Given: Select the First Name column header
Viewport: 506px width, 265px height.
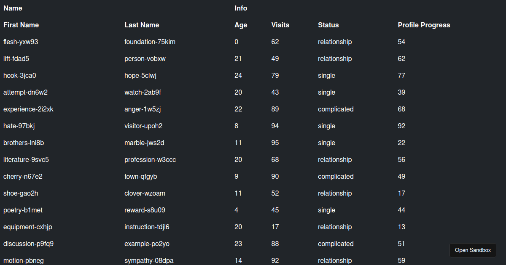Looking at the screenshot, I should [21, 25].
